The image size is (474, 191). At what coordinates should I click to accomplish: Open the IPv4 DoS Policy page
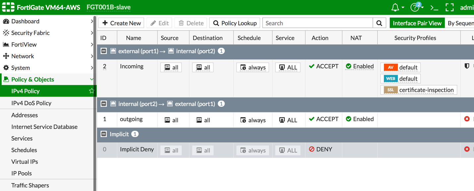tap(31, 103)
